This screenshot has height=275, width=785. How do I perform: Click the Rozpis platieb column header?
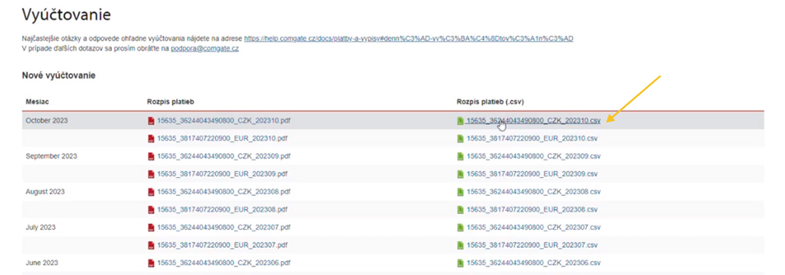coord(171,102)
